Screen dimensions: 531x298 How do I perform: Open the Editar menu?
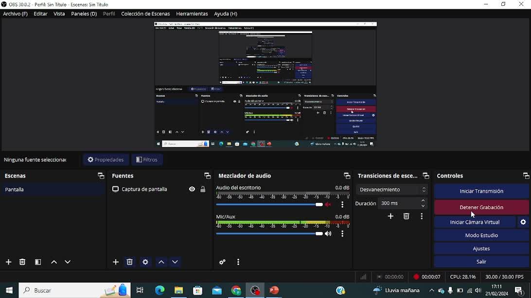coord(40,14)
